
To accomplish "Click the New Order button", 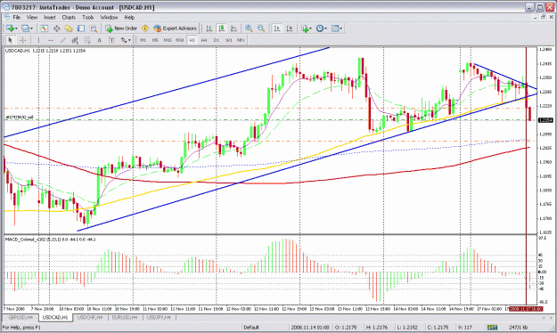I will tap(121, 28).
